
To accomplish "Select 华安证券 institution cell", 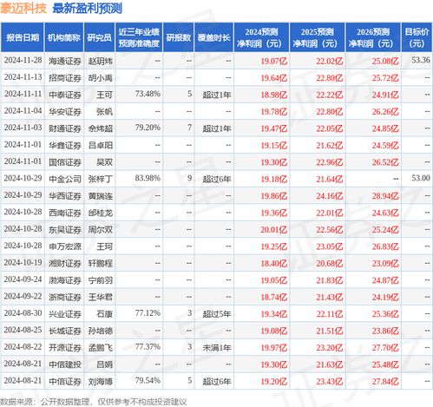I will tap(65, 111).
